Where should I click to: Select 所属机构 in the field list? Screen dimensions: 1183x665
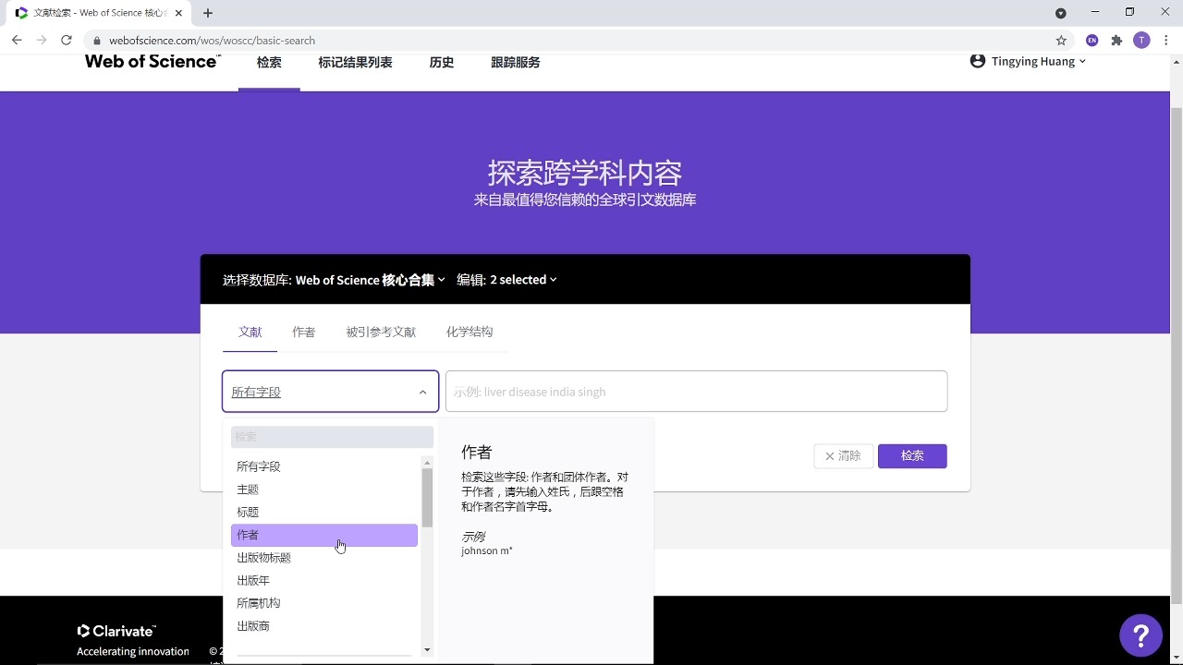[324, 603]
